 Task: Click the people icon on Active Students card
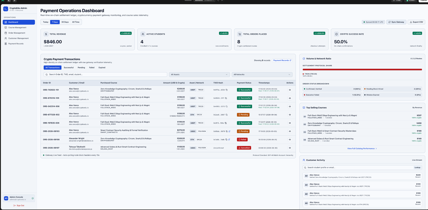tap(143, 34)
